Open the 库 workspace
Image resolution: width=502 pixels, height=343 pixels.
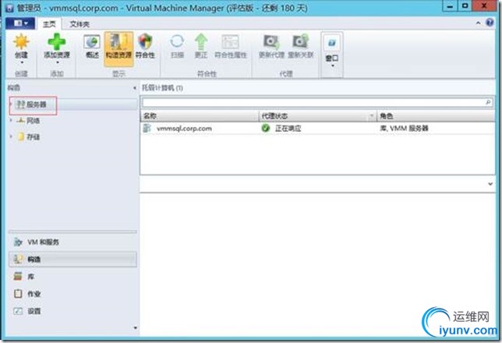(72, 277)
